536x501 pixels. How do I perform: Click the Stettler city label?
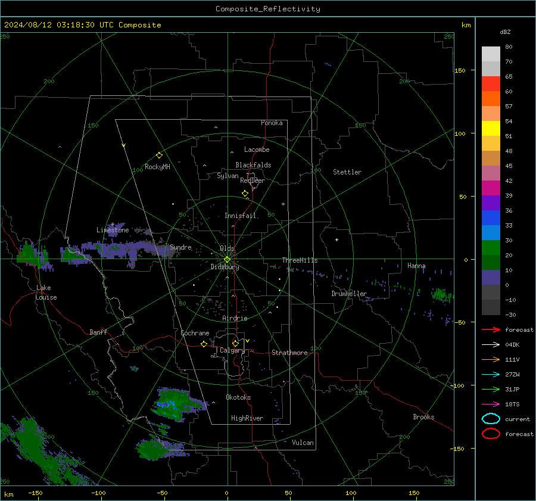347,172
